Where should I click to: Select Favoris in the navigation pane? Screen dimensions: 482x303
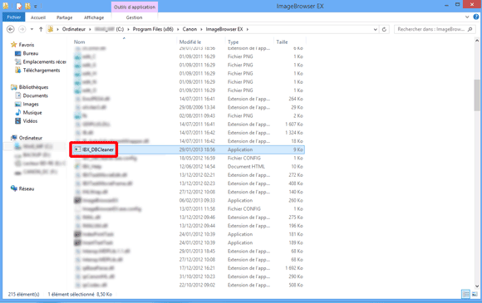[x=27, y=45]
